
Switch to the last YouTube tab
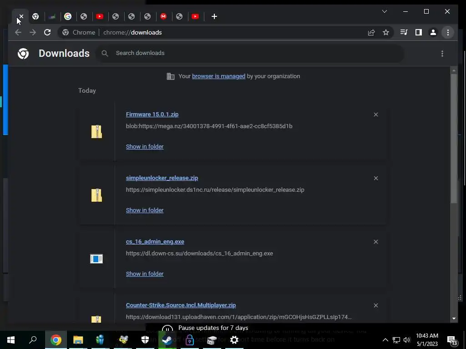[195, 17]
